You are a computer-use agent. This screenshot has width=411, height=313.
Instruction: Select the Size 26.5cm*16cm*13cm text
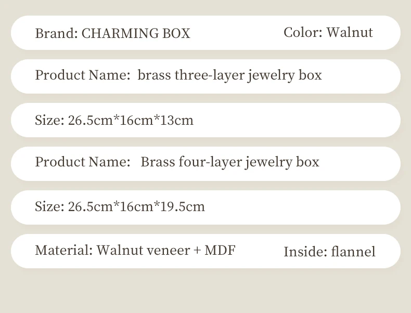click(114, 120)
